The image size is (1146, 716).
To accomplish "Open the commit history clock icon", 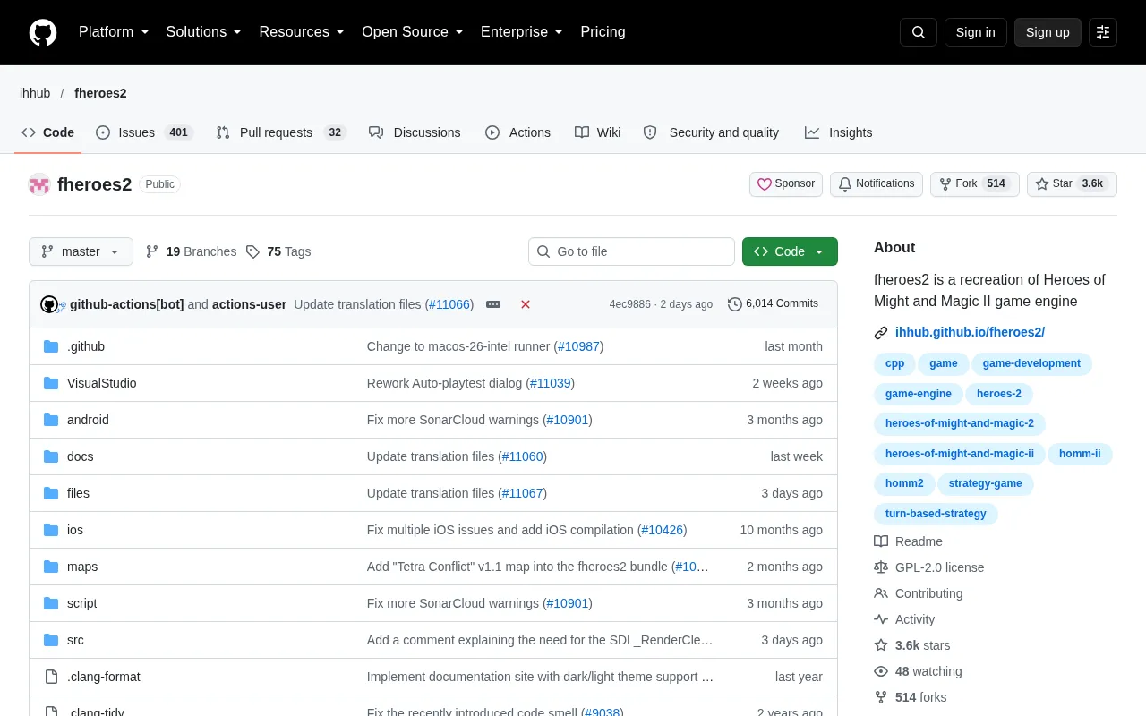I will tap(735, 304).
